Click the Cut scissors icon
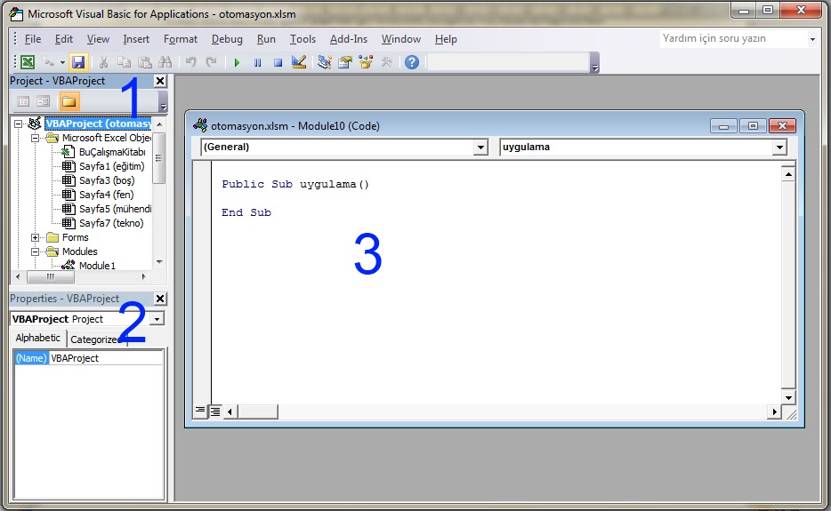This screenshot has height=511, width=831. (x=104, y=62)
